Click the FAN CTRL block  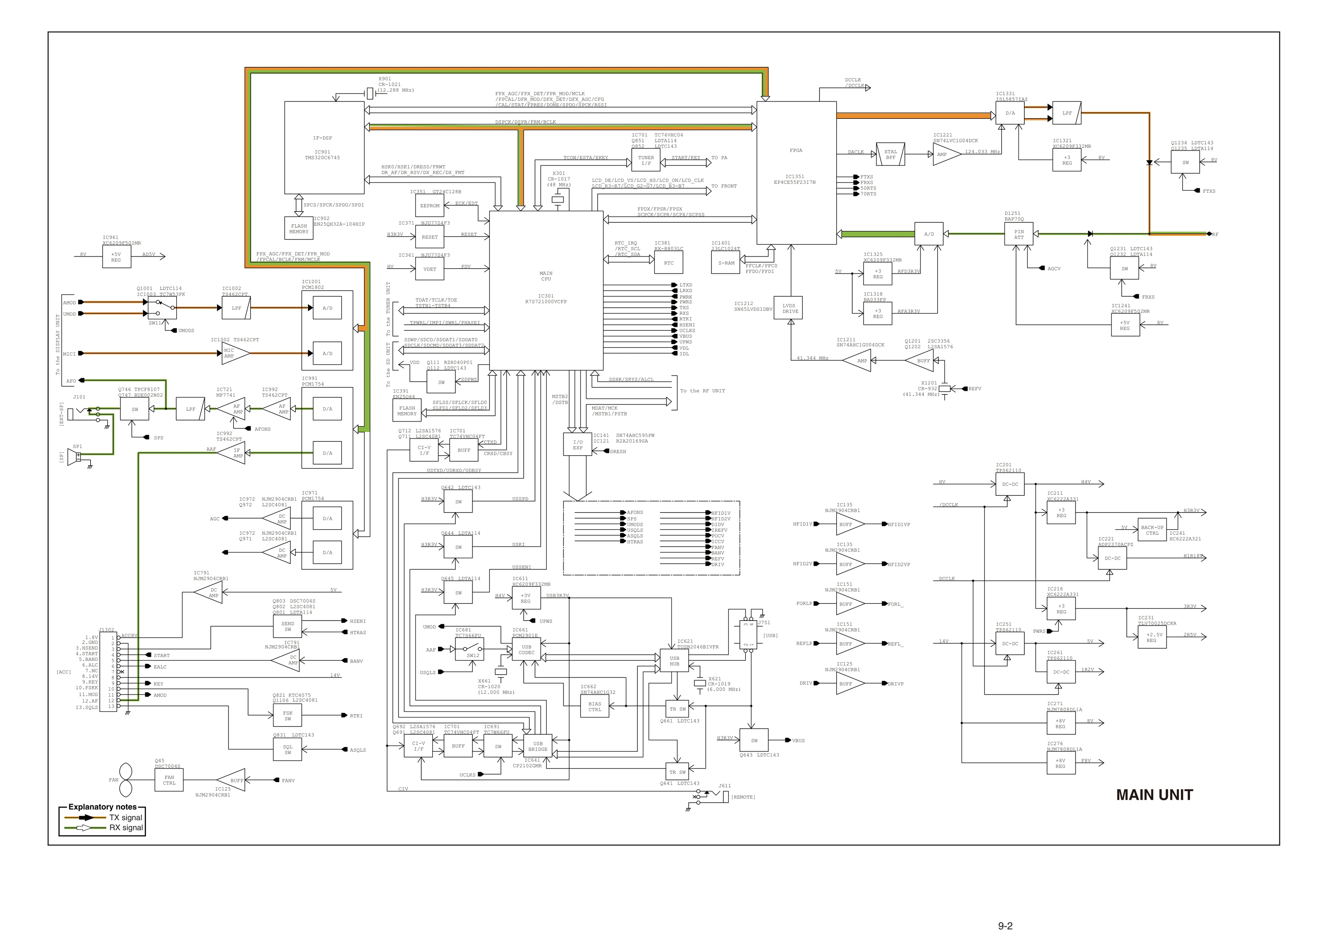coord(169,780)
